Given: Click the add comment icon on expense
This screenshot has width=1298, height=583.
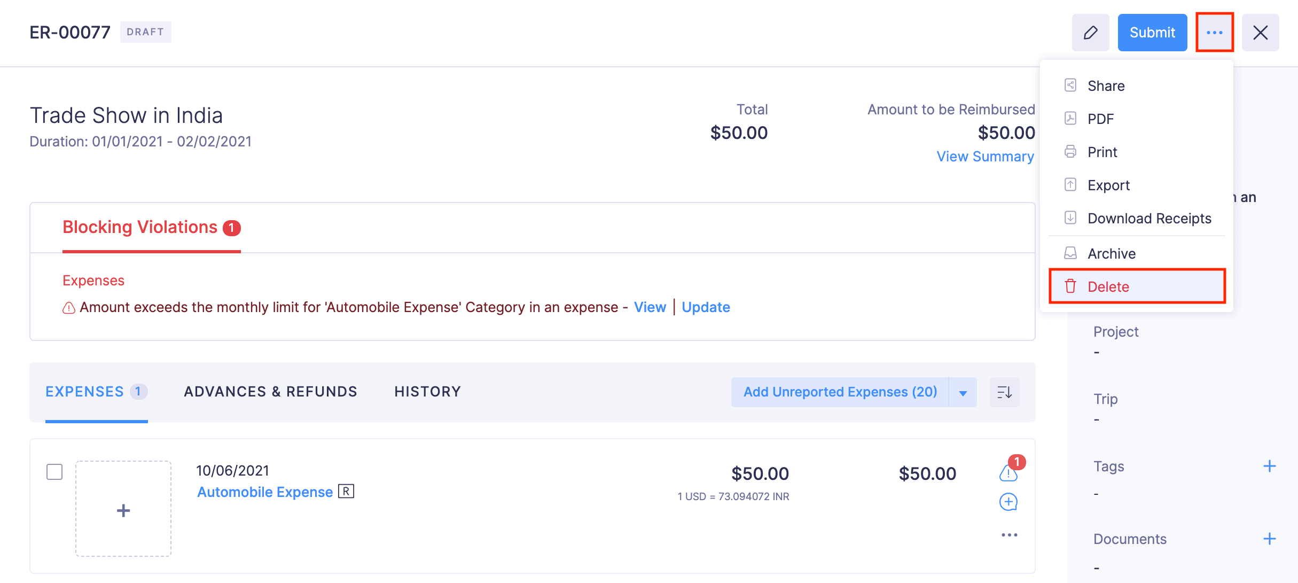Looking at the screenshot, I should 1008,502.
